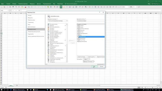The image size is (162, 91).
Task: Click the Общий доступ share button
Action: coord(156,4)
